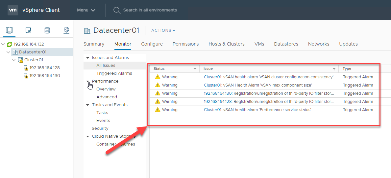391x178 pixels.
Task: Click the vCenter server icon for 192.168.164.132
Action: click(x=10, y=44)
